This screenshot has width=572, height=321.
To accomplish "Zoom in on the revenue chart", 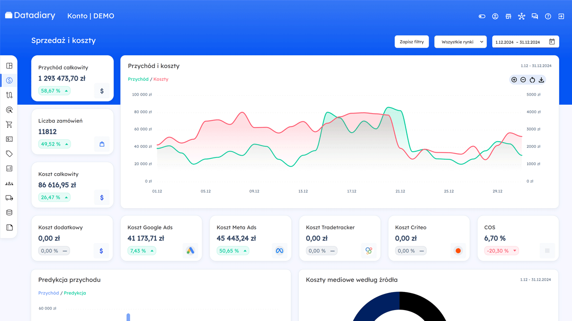I will (x=514, y=79).
